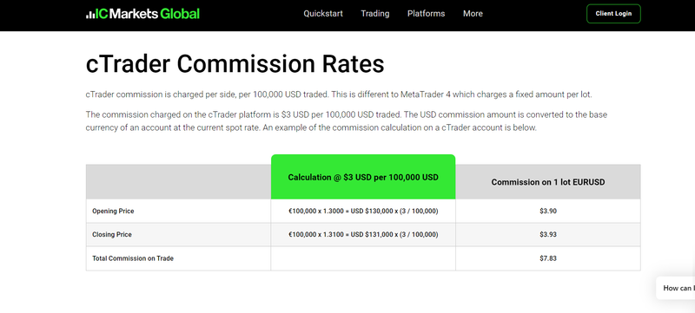Select the 'Calculation @ $3 USD per 100,000 USD' header
Screen dimensions: 695x313
tap(363, 177)
